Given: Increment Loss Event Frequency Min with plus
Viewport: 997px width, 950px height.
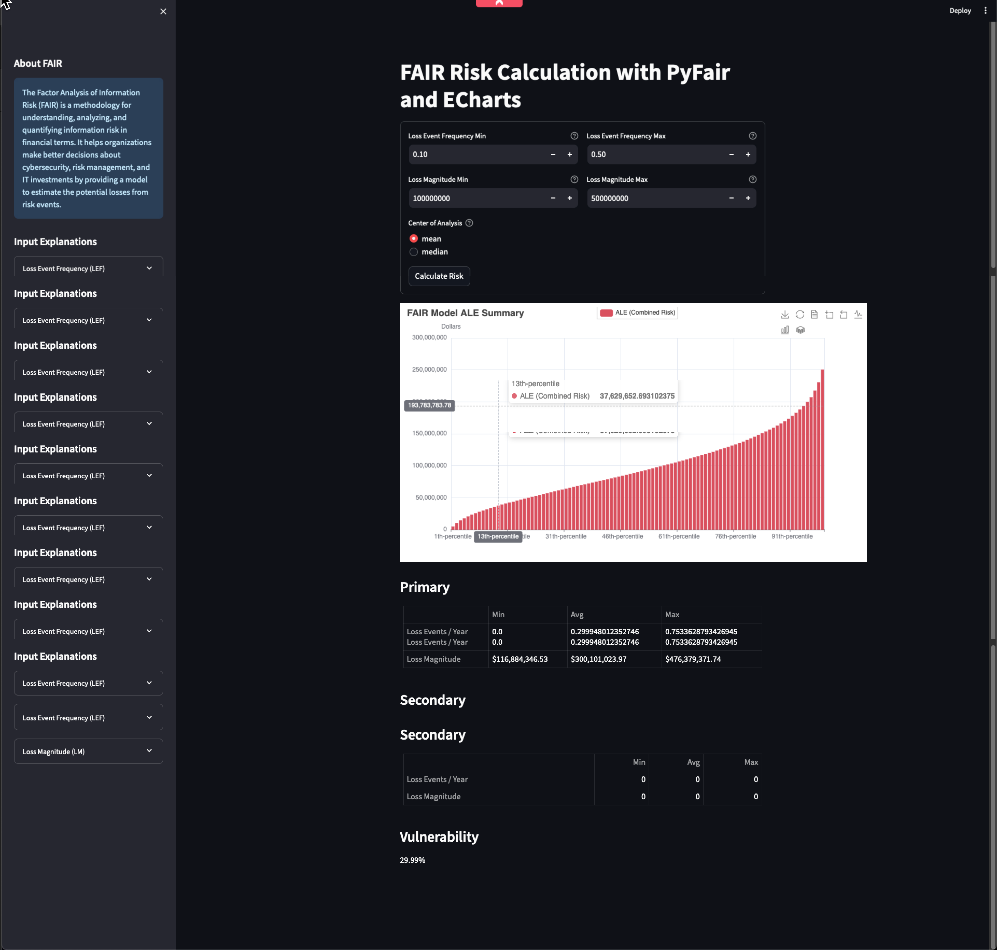Looking at the screenshot, I should (570, 154).
